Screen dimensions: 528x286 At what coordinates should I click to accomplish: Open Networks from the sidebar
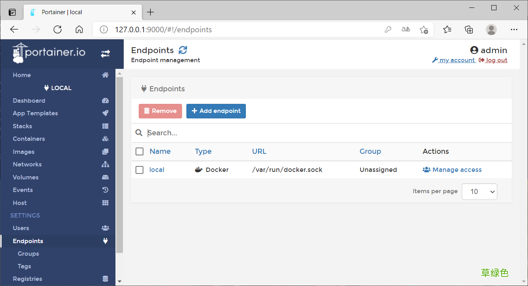27,164
